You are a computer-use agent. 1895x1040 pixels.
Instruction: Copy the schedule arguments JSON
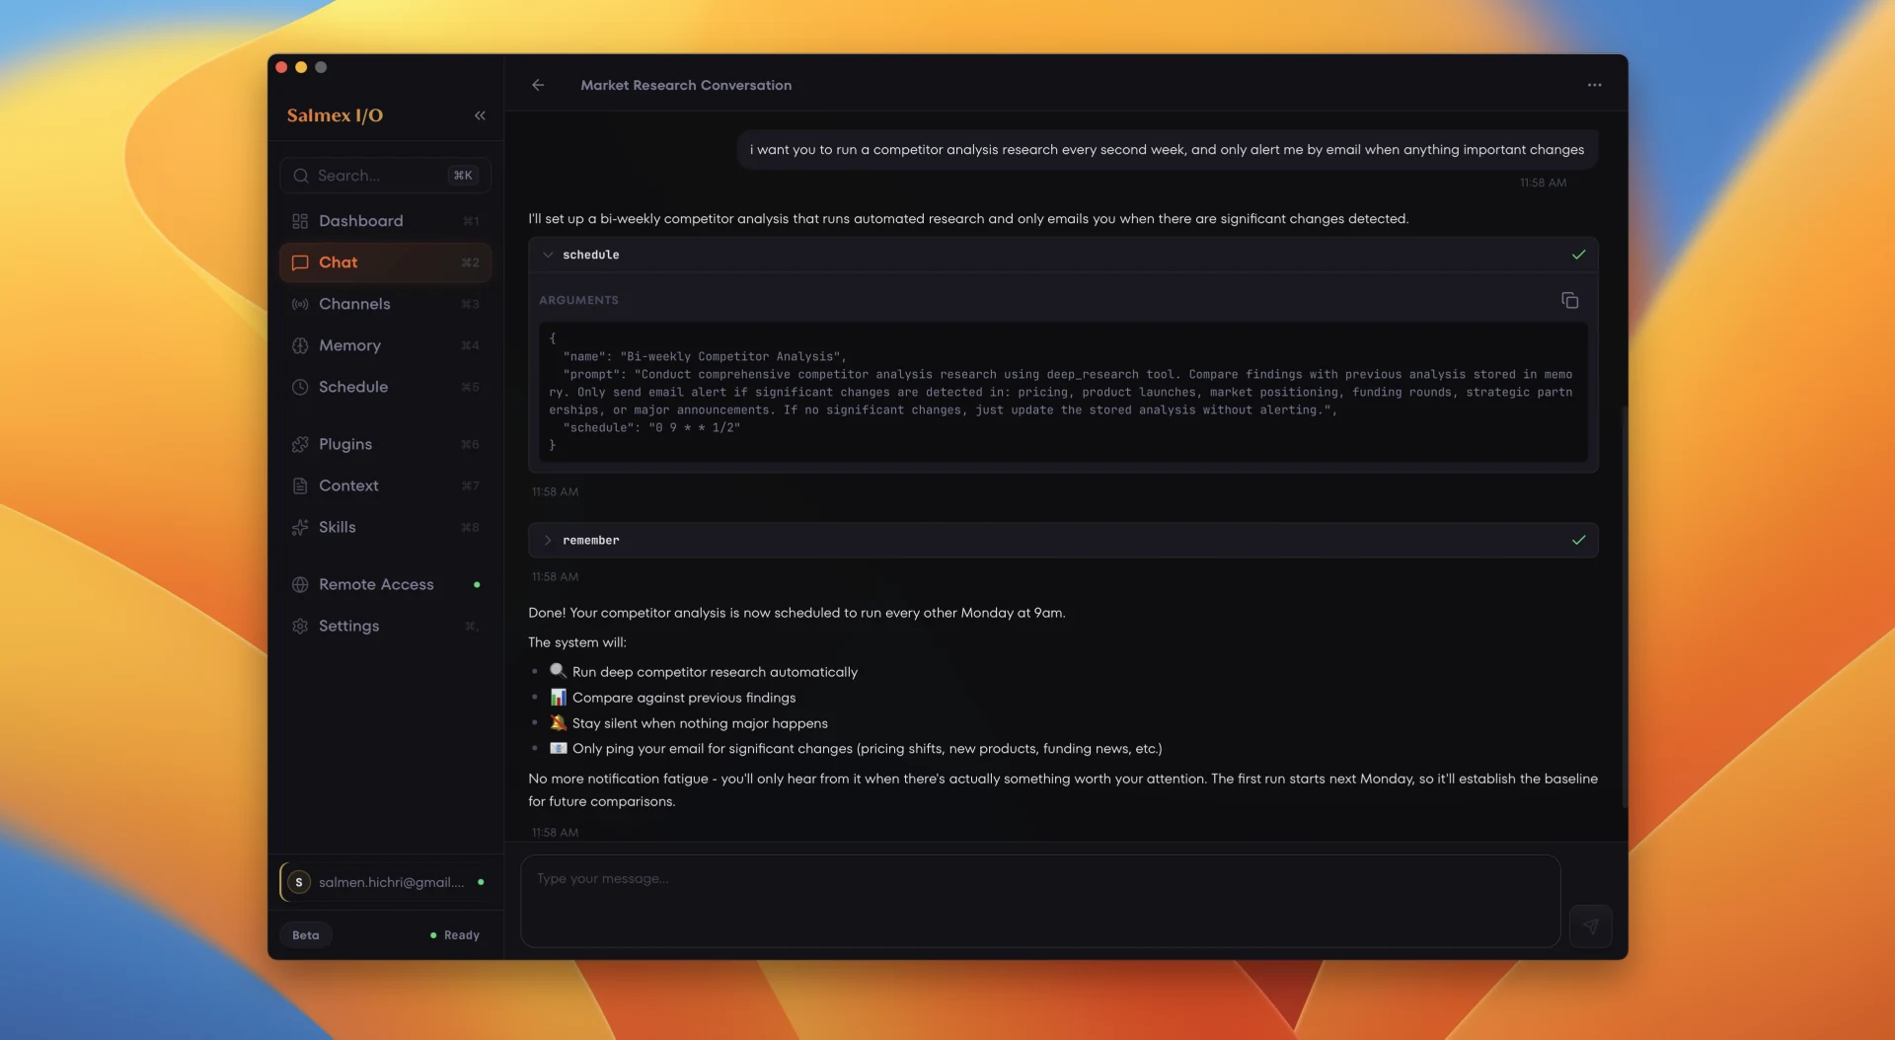click(1569, 300)
